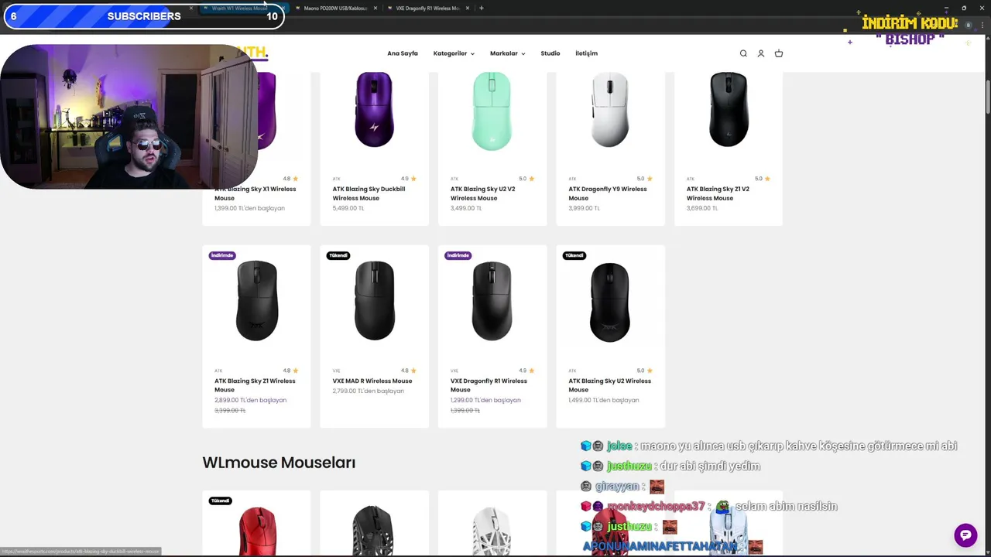
Task: Open VXE Dragonfly R1 Wireless Mouse link
Action: [489, 385]
